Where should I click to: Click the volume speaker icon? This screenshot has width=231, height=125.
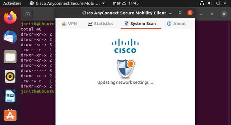coord(210,3)
